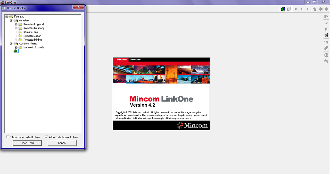Toggle the selection list toolbar icon
Screen dimensions: 330x174
(289, 9)
